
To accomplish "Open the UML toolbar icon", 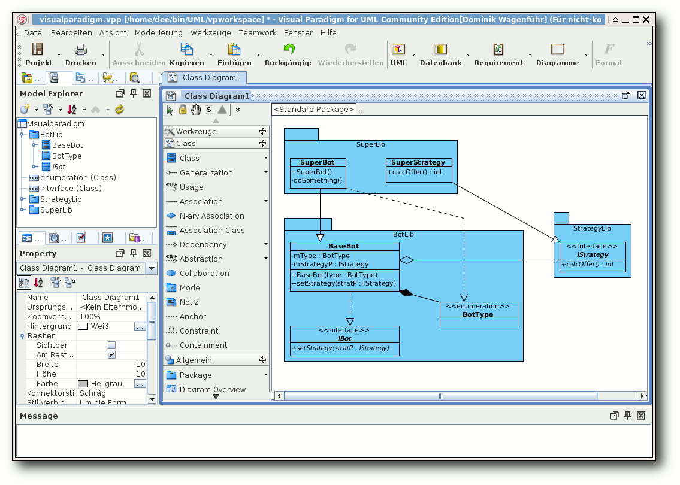I will pyautogui.click(x=398, y=50).
